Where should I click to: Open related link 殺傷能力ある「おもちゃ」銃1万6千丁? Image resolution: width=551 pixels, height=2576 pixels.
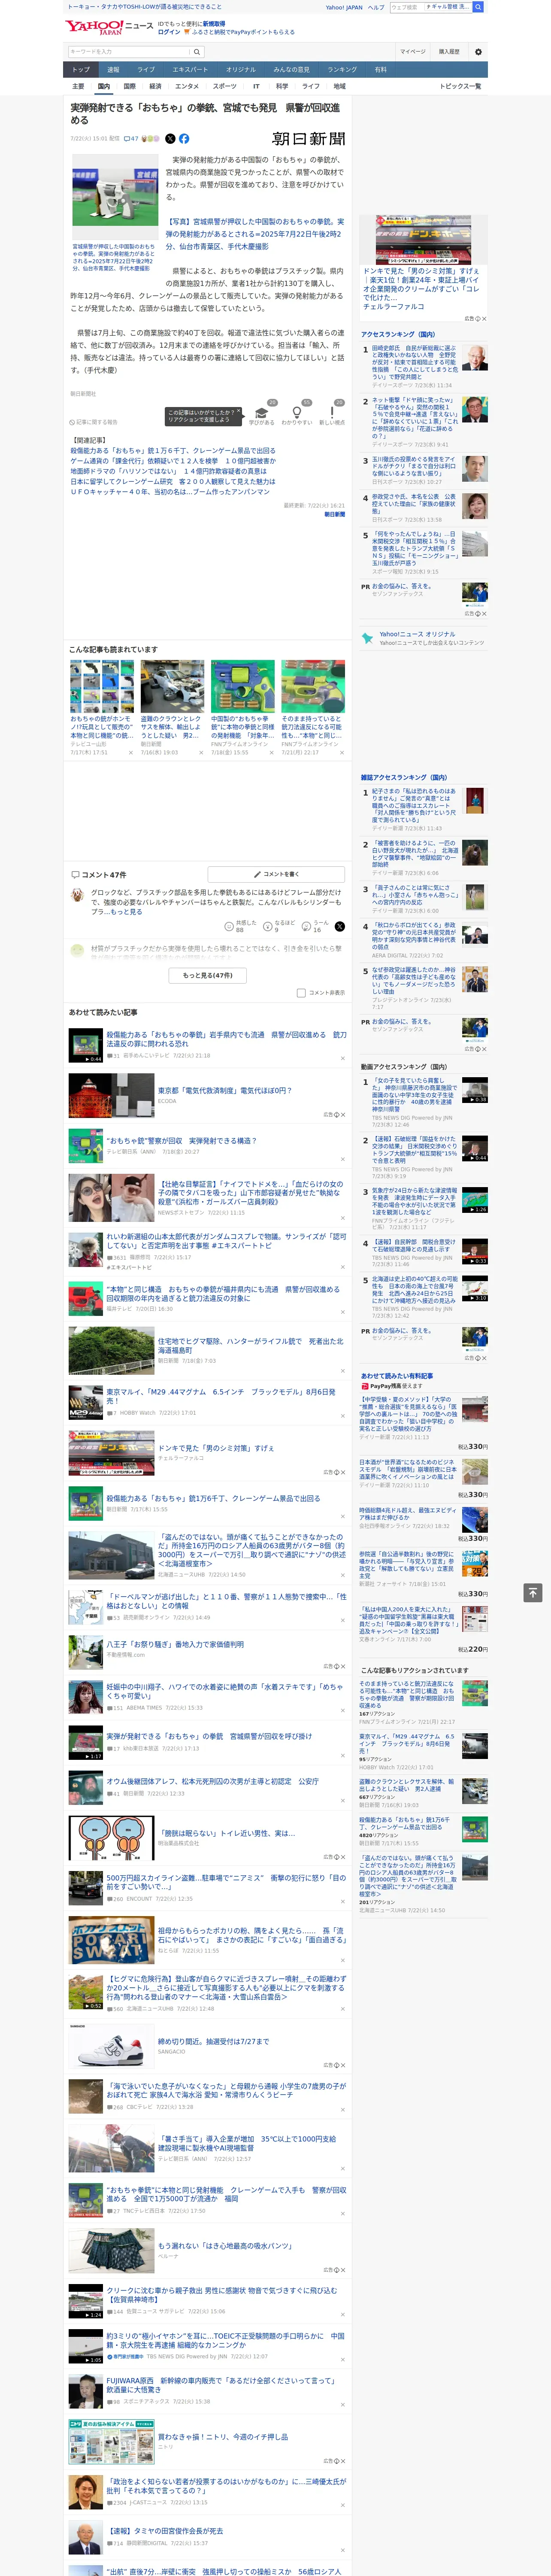tap(173, 451)
